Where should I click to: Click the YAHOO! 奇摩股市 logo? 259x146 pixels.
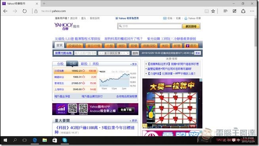67,27
